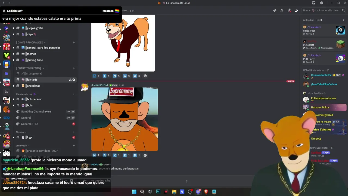Open the red Club Penguin server icon
This screenshot has height=196, width=348.
(x=7, y=47)
